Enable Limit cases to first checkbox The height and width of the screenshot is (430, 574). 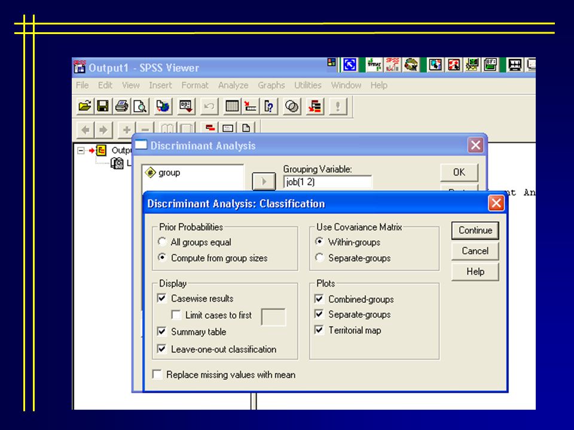tap(176, 315)
